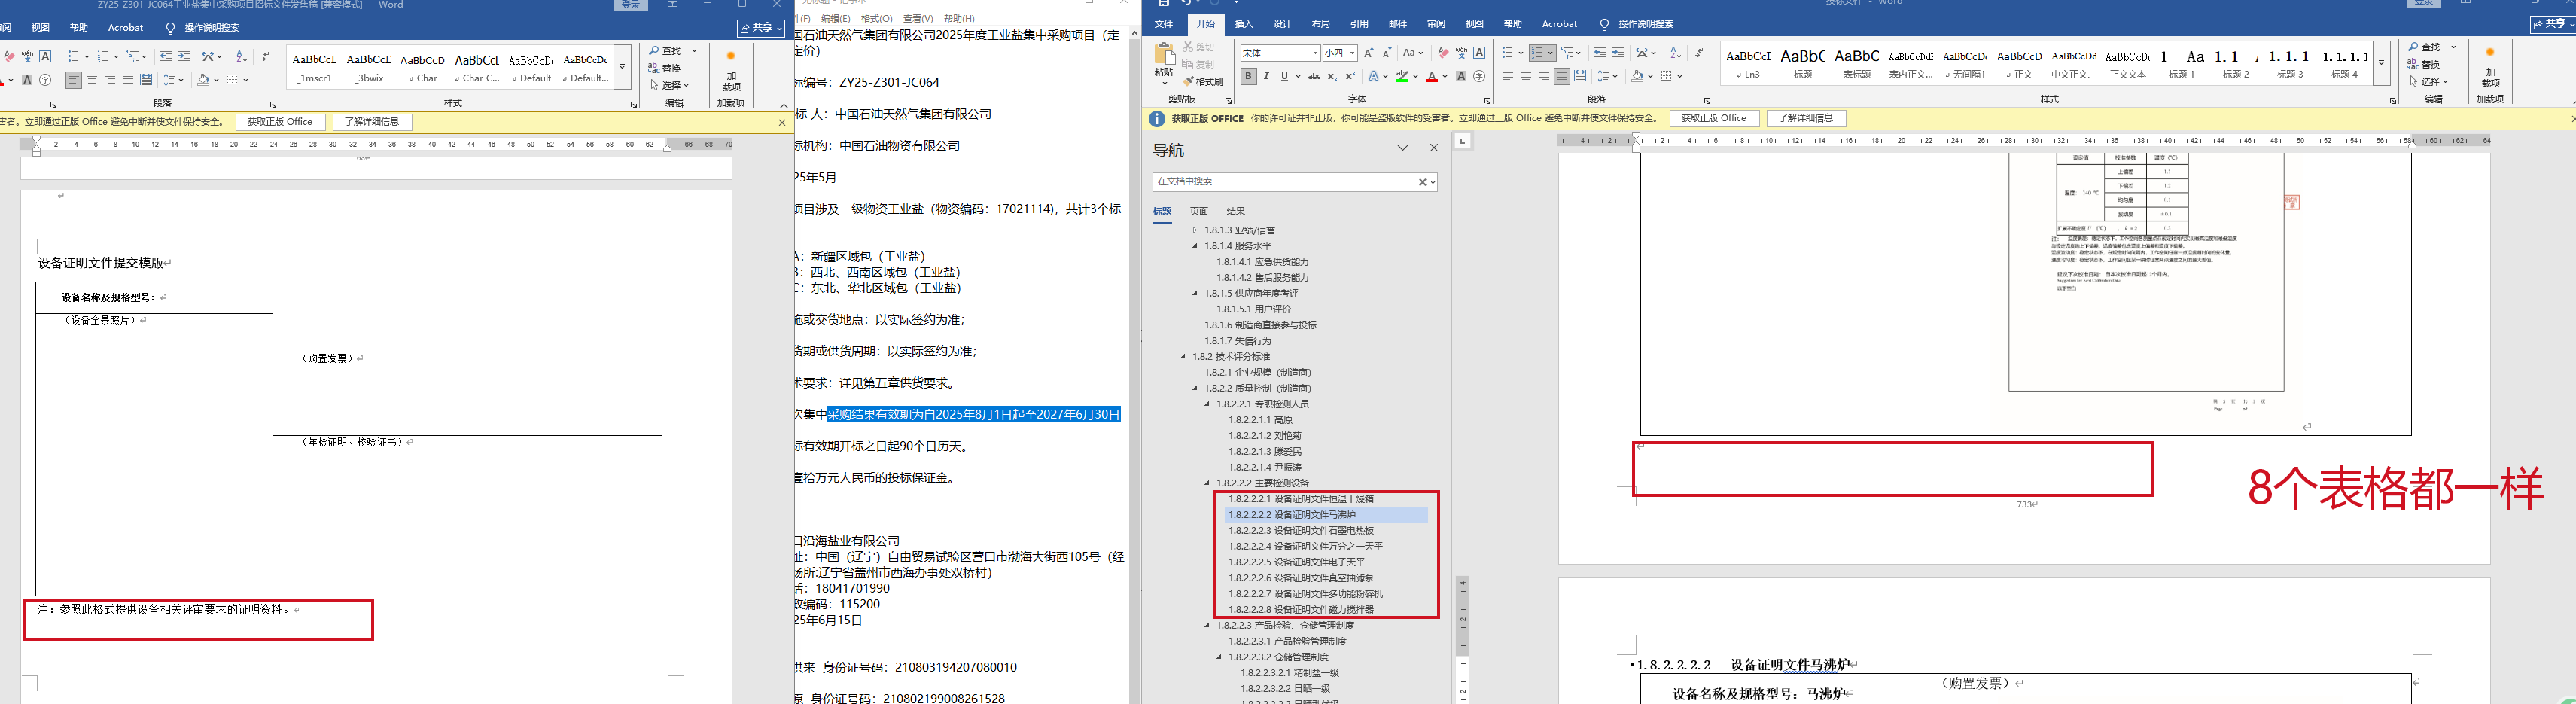Image resolution: width=2576 pixels, height=704 pixels.
Task: Toggle justify alignment in right Word window
Action: [x=1562, y=76]
